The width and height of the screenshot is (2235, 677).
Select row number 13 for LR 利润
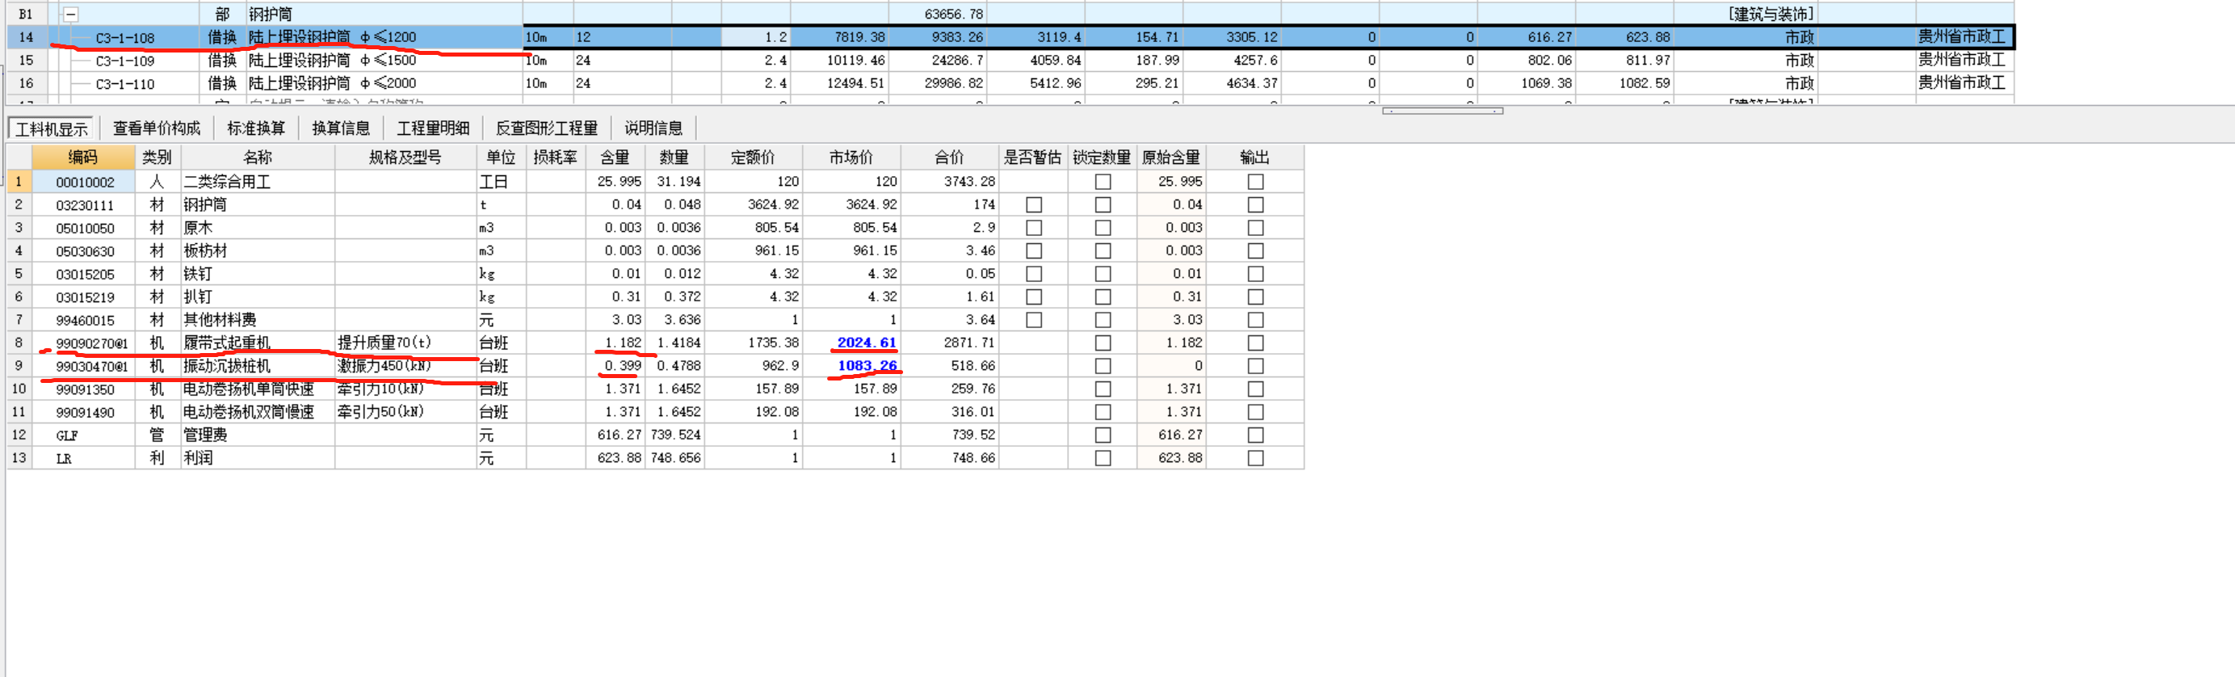19,458
